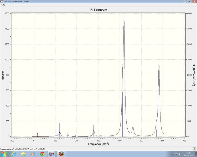This screenshot has height=157, width=197.
Task: Open Firefox from the taskbar
Action: coord(61,154)
